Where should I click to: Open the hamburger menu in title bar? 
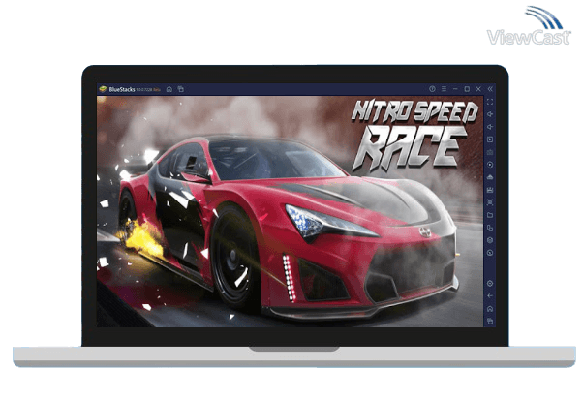pyautogui.click(x=444, y=89)
